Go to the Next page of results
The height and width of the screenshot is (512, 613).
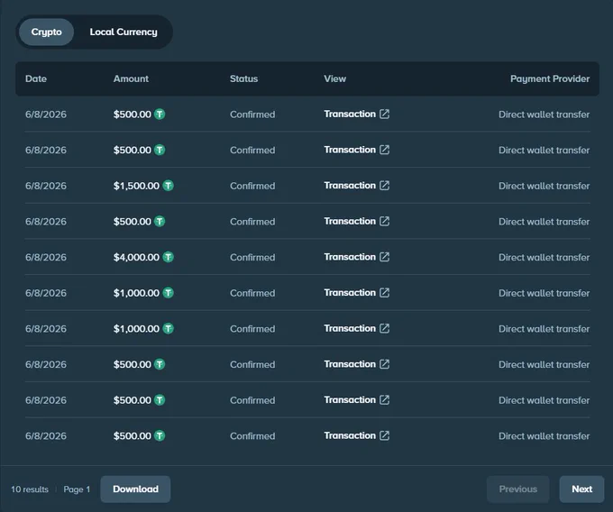(x=581, y=489)
